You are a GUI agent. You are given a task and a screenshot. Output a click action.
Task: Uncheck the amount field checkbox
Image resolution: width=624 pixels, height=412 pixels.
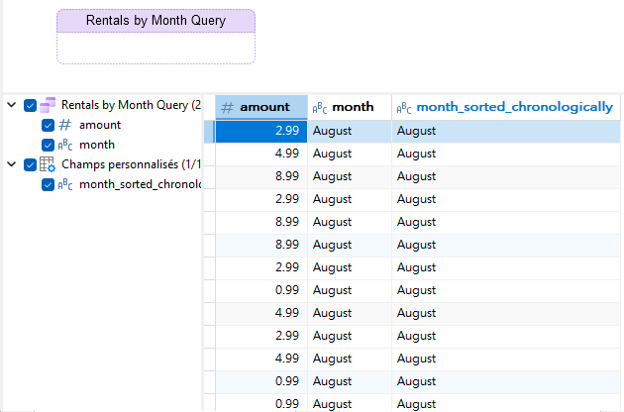pos(48,126)
